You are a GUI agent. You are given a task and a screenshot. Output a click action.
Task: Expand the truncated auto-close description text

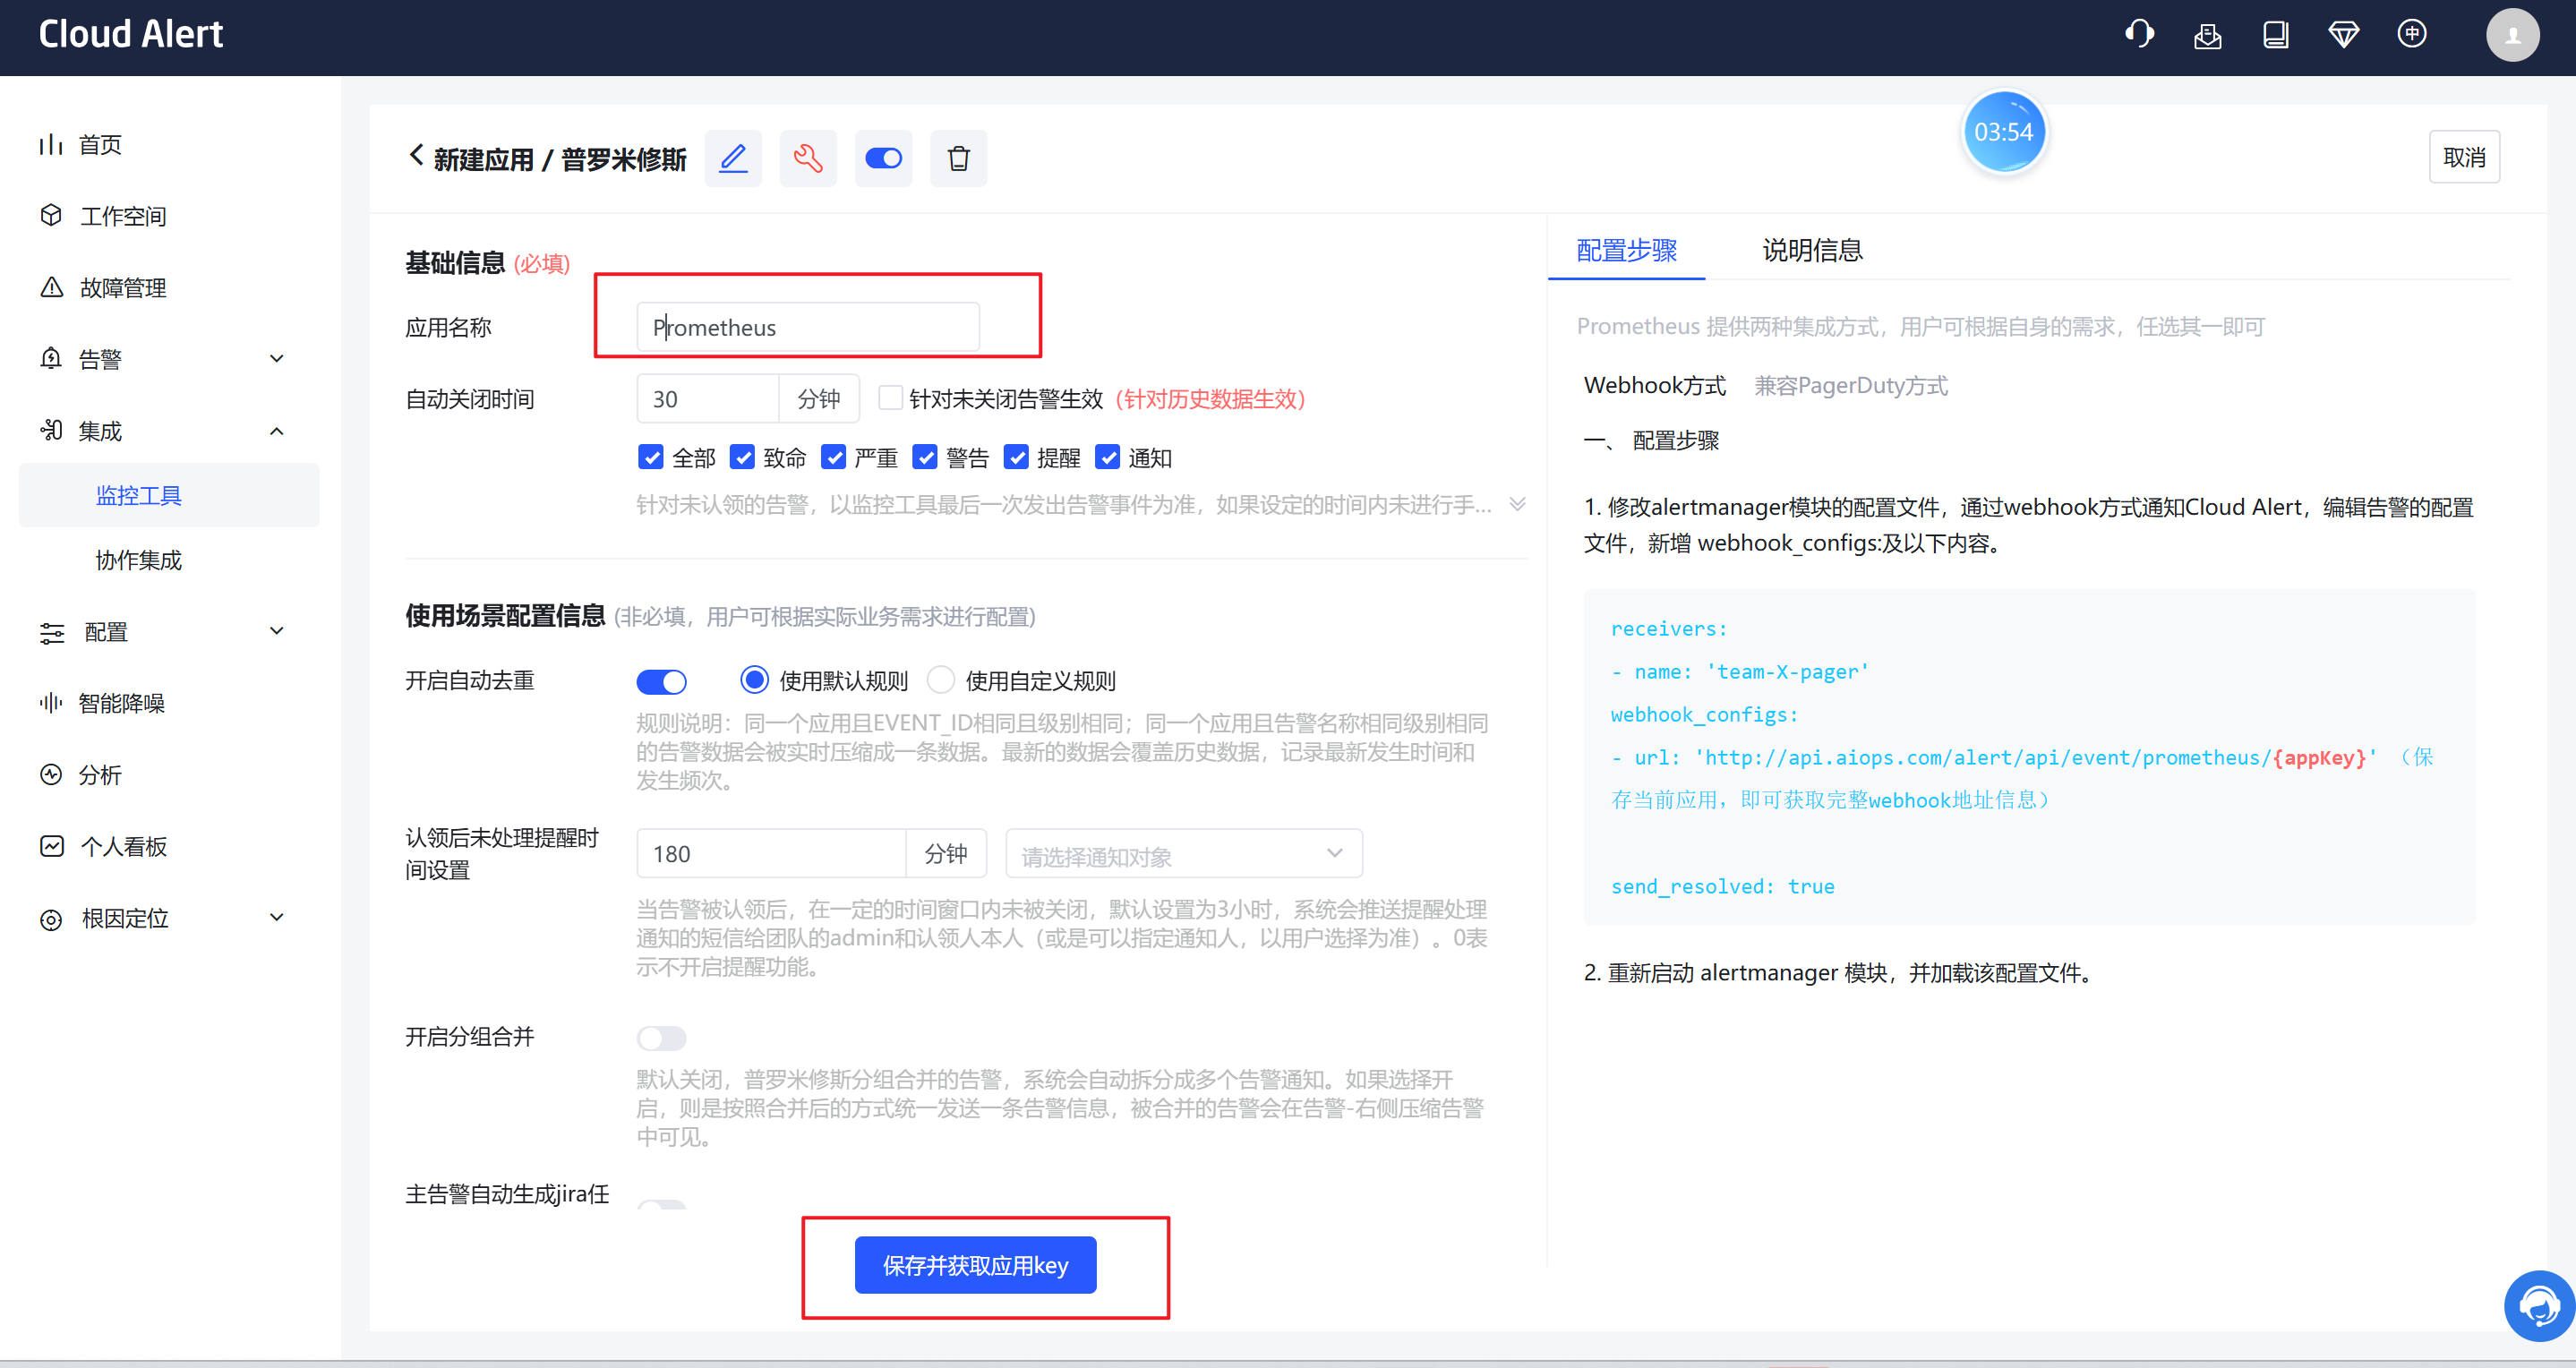coord(1517,504)
